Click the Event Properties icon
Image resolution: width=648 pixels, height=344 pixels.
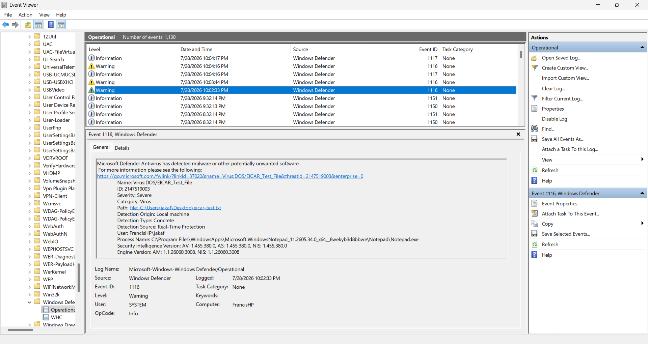pyautogui.click(x=534, y=203)
